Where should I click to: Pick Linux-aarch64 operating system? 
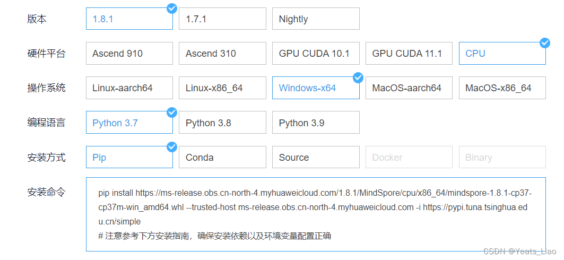tap(129, 88)
